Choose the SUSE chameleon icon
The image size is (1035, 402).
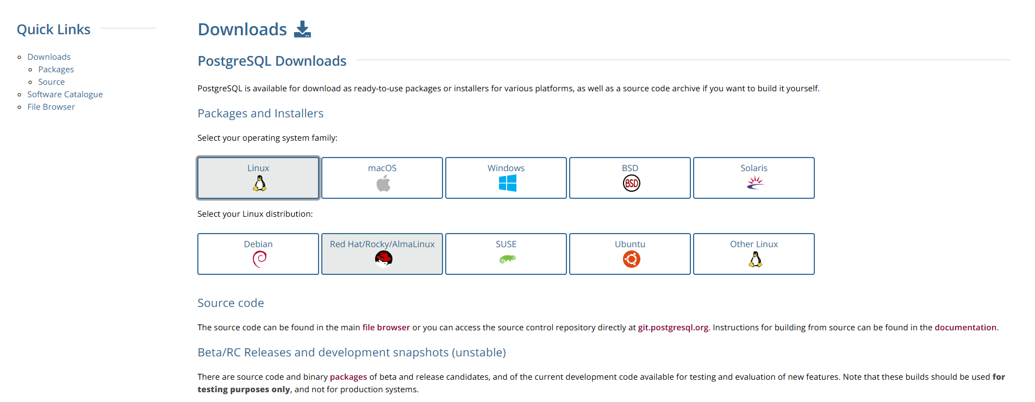coord(507,259)
